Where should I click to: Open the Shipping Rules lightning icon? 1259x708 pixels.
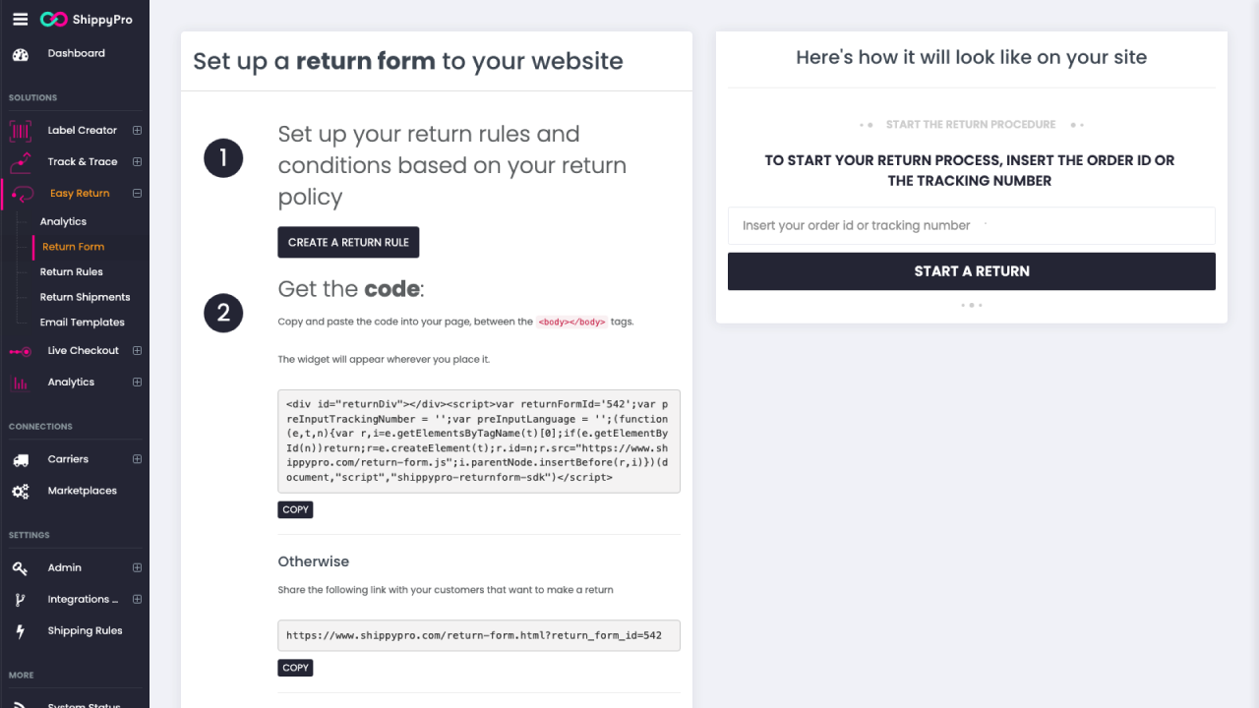(21, 631)
